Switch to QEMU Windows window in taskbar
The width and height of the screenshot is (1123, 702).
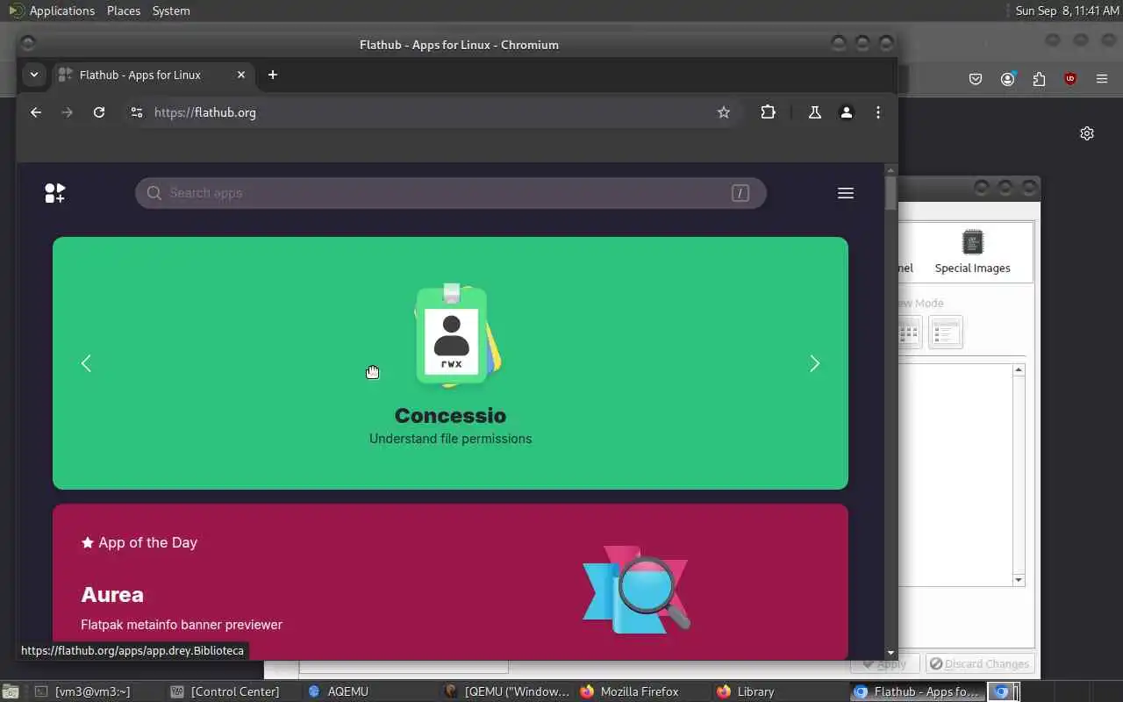[506, 691]
